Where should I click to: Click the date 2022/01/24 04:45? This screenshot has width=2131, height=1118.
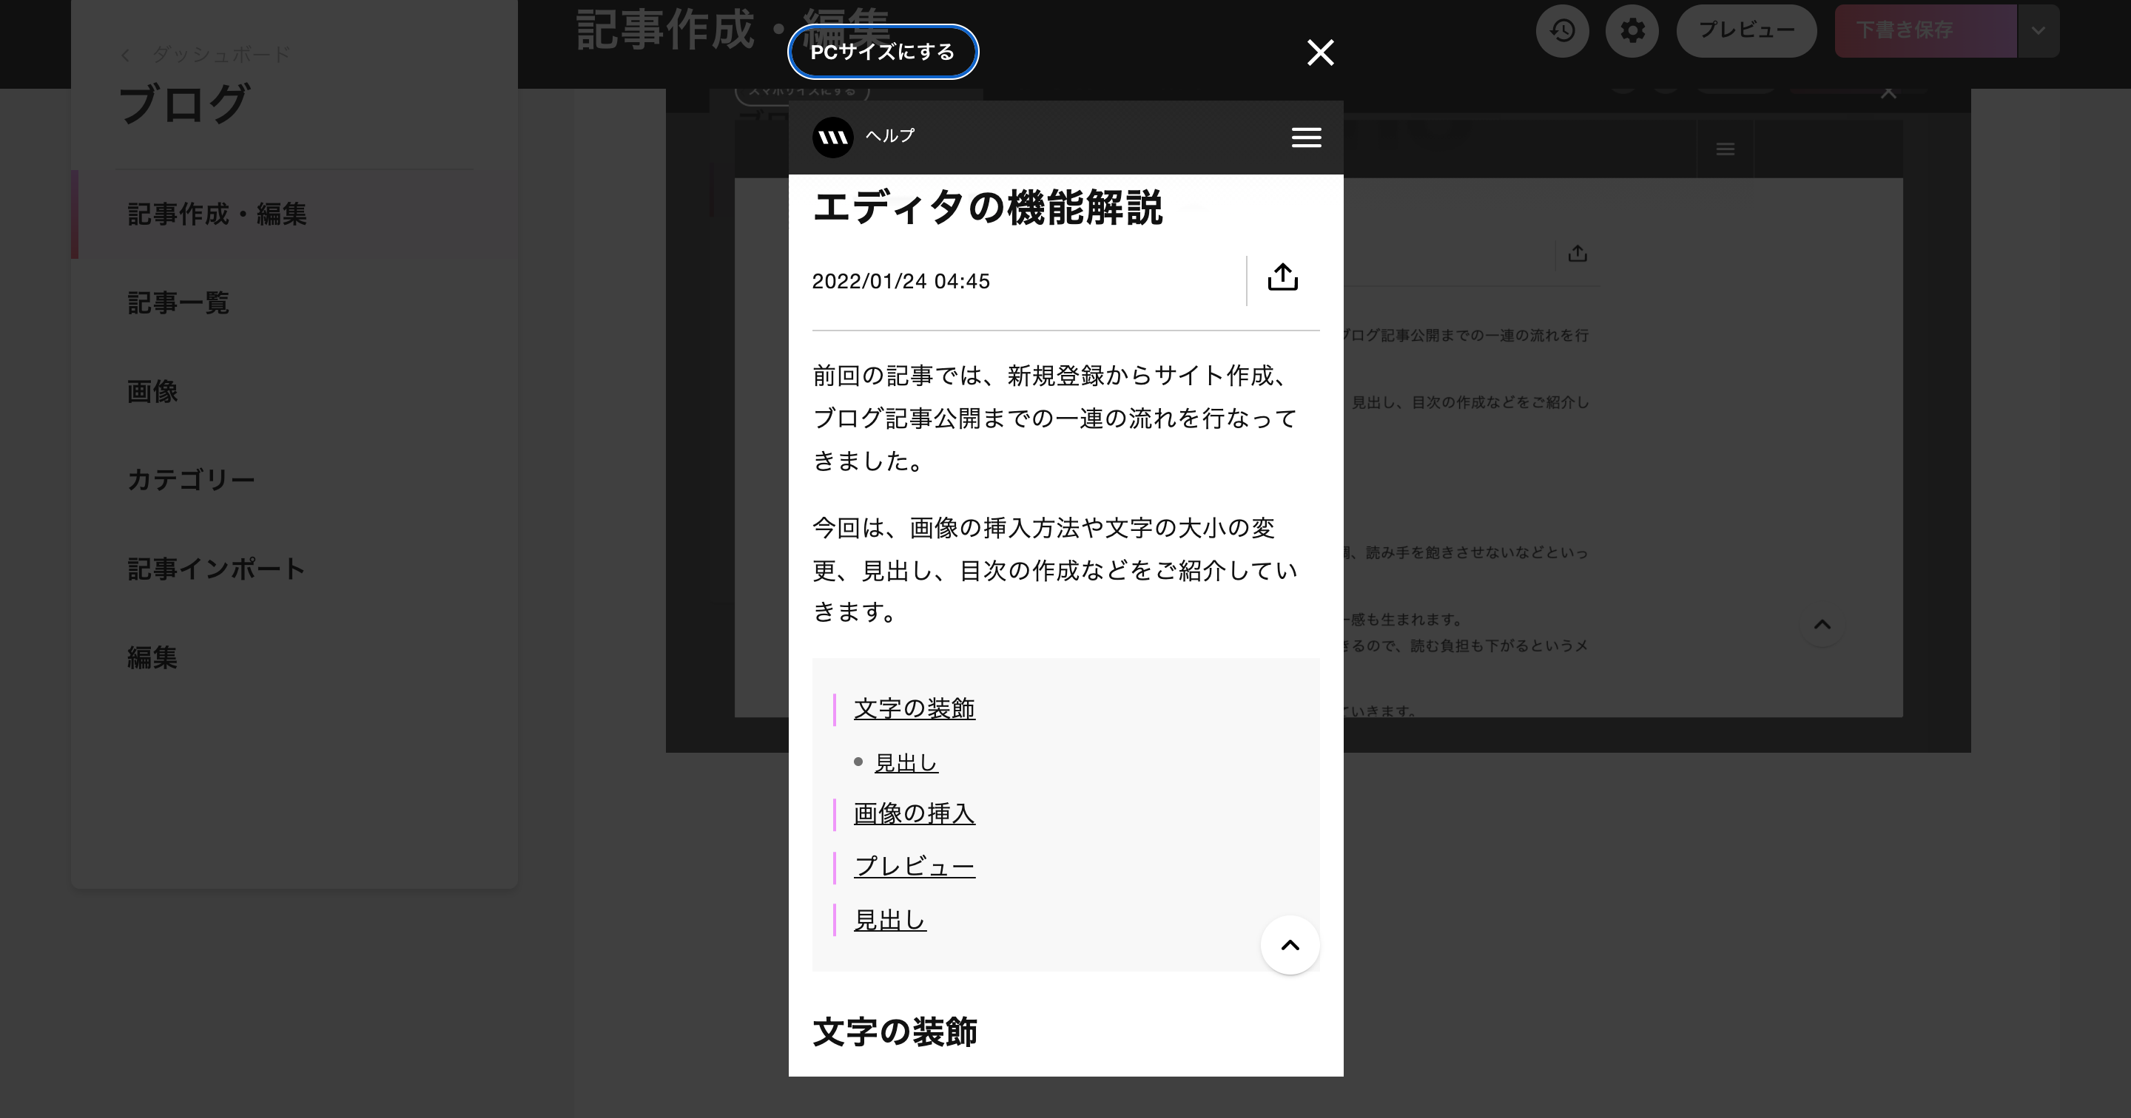(x=901, y=281)
